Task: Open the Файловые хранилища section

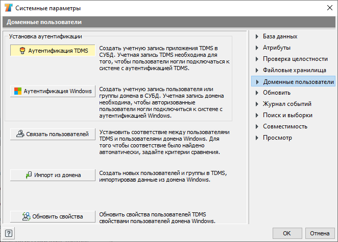Action: click(294, 70)
